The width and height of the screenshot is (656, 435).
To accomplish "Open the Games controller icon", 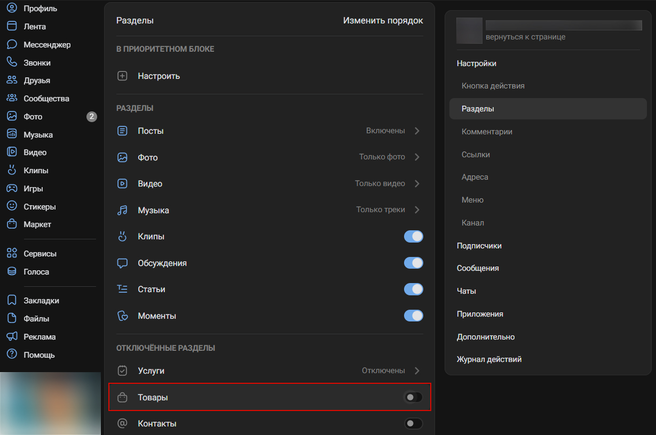I will [12, 189].
